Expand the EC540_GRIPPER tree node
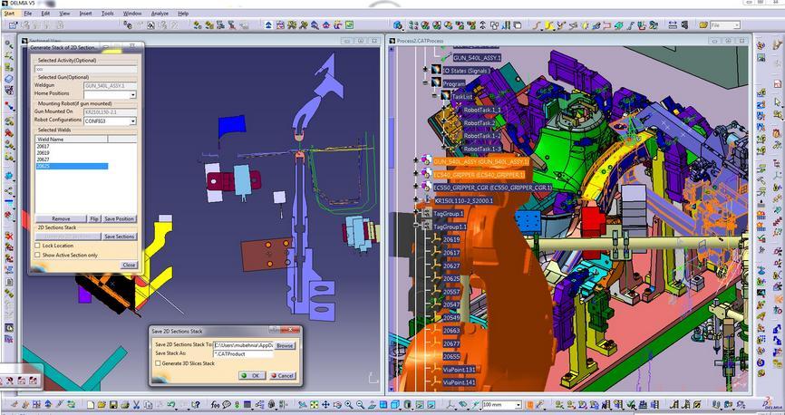This screenshot has width=785, height=415. [416, 174]
